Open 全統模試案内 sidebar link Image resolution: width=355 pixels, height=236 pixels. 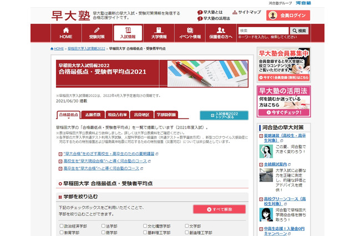pyautogui.click(x=275, y=165)
